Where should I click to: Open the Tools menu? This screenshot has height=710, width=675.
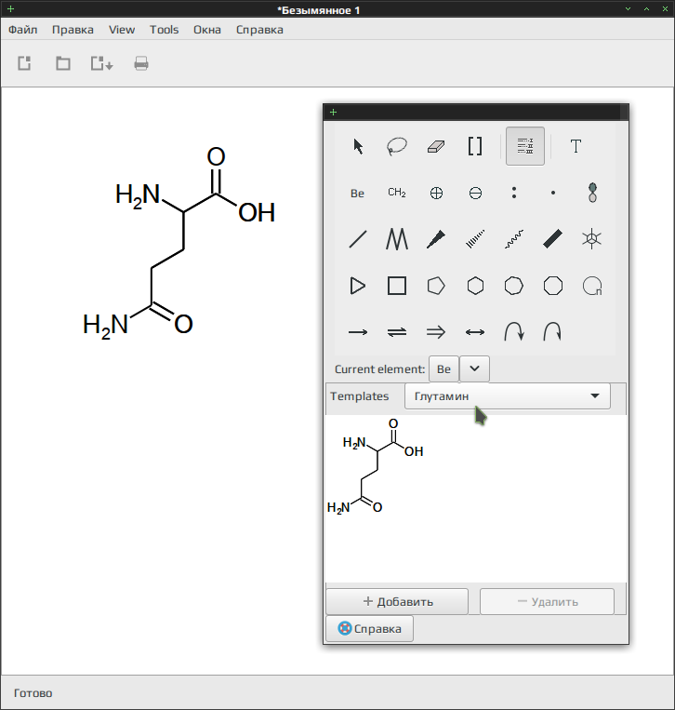click(165, 30)
